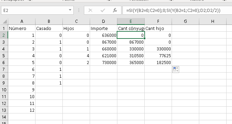Select row 14 header
The height and width of the screenshot is (124, 232).
[x=4, y=117]
